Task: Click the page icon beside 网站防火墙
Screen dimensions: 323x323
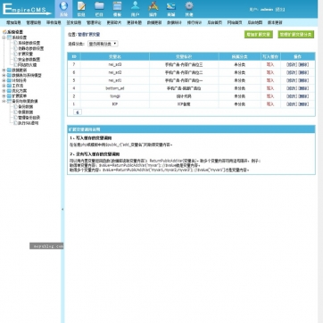Action: pos(15,64)
